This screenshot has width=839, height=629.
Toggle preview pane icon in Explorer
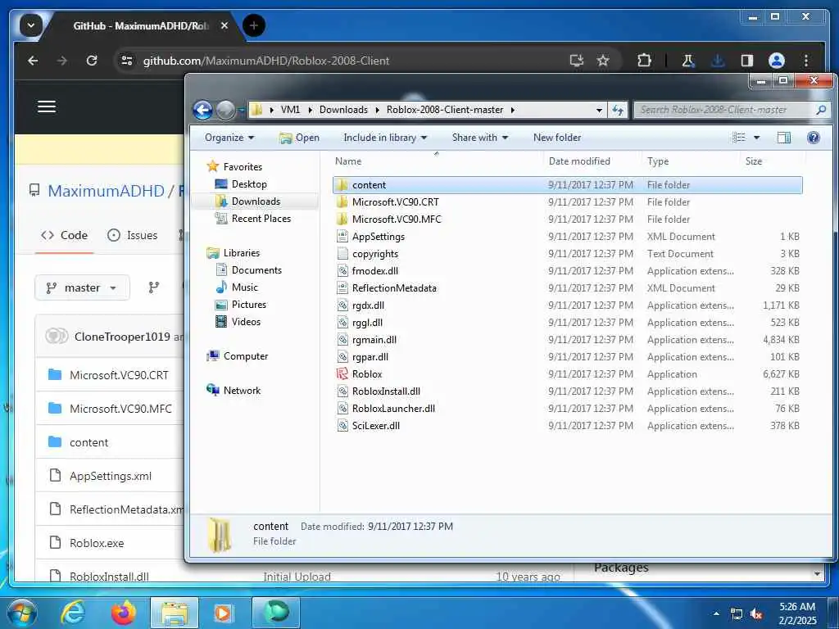click(784, 138)
